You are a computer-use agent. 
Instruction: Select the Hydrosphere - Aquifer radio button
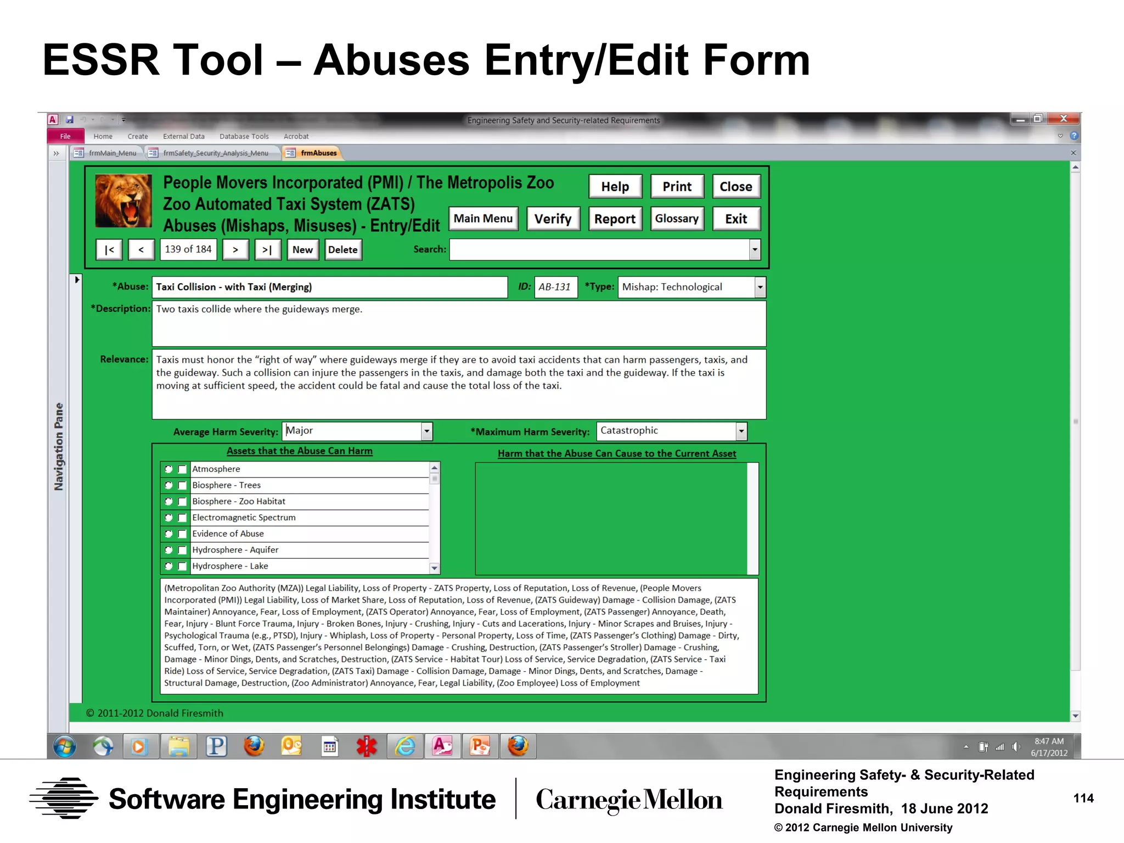(168, 550)
